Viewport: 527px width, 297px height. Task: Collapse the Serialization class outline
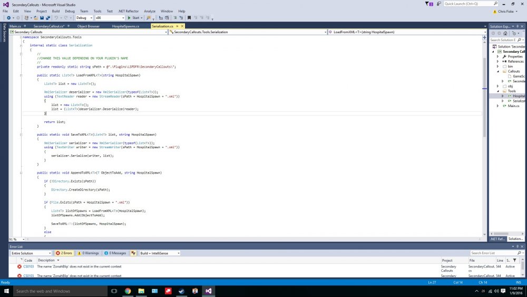[21, 45]
